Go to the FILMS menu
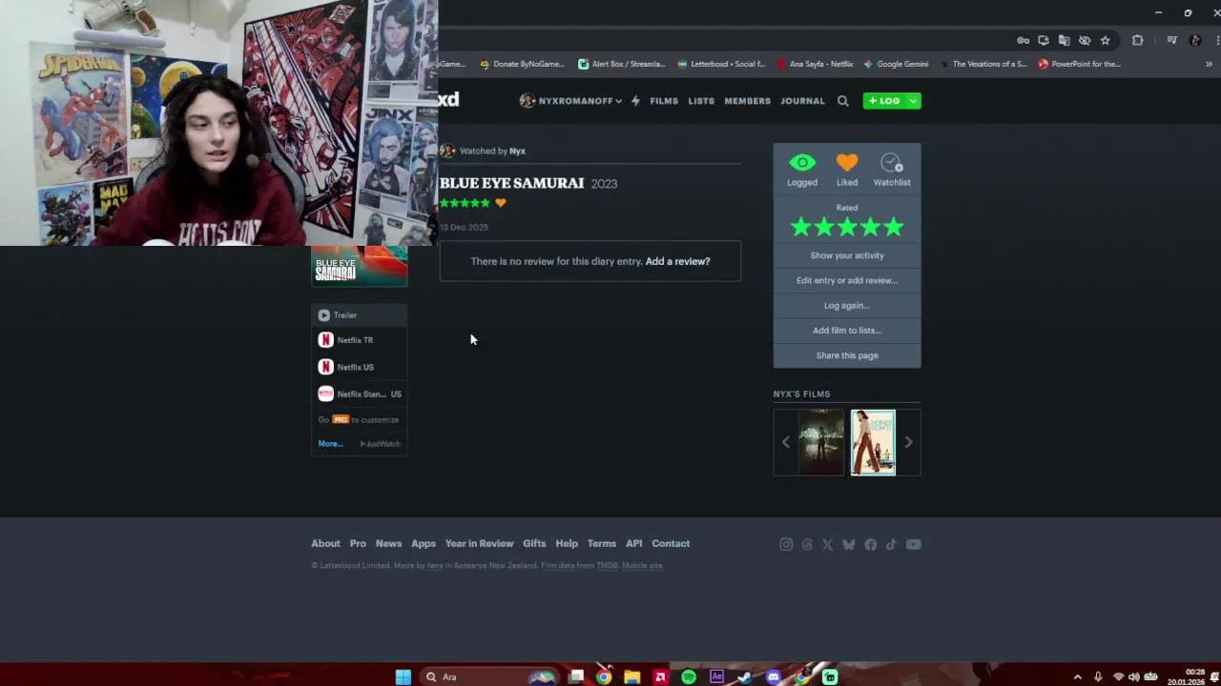Image resolution: width=1221 pixels, height=686 pixels. pos(664,101)
